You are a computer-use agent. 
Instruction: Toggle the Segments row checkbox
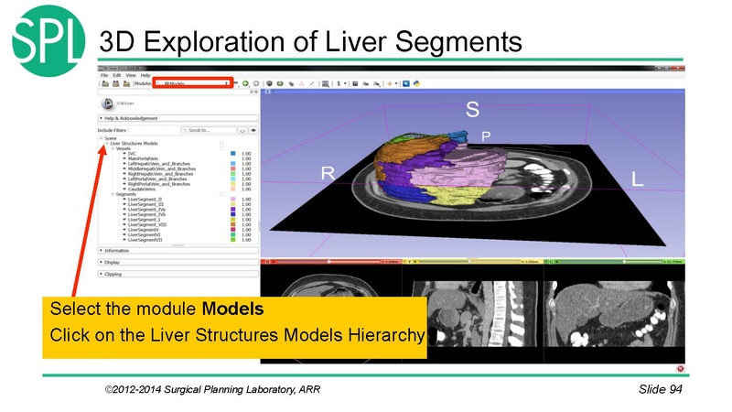pyautogui.click(x=221, y=194)
